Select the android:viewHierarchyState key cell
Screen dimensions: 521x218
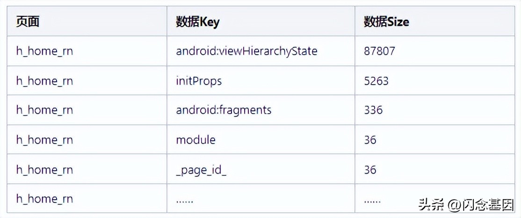(246, 51)
